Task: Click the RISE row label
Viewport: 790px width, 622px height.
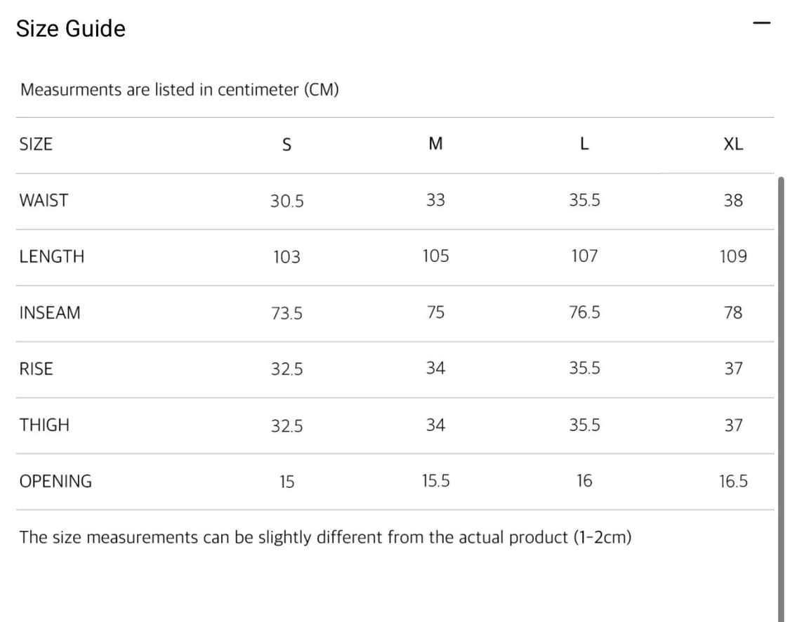Action: pyautogui.click(x=36, y=369)
